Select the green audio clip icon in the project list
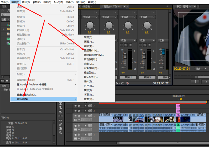This screenshot has width=209, height=147. [x=8, y=39]
